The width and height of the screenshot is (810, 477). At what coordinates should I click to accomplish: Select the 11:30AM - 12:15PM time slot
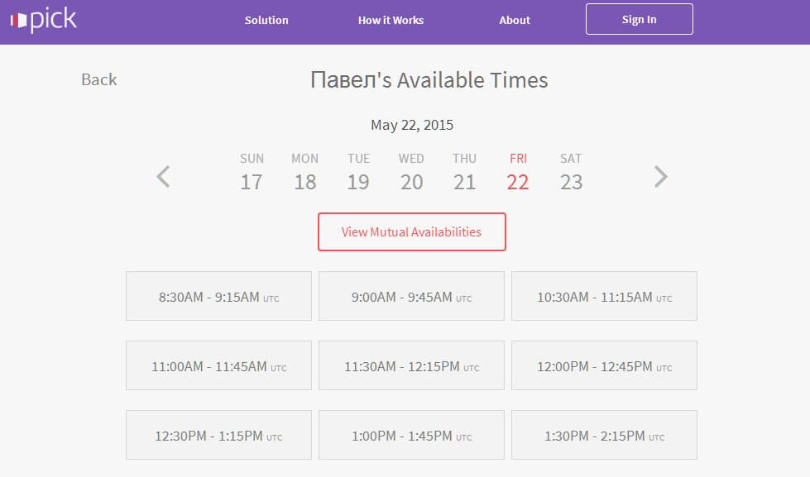click(411, 365)
